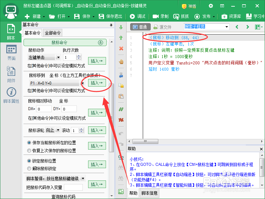This screenshot has width=265, height=199.
Task: Click the green comment slashes icon
Action: (x=121, y=109)
